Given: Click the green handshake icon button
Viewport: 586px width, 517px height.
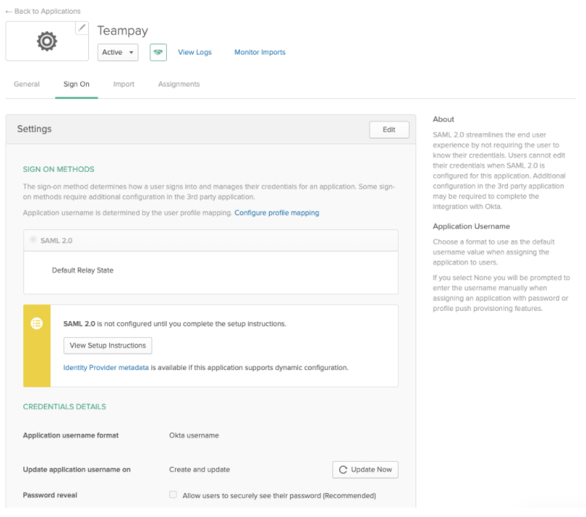Looking at the screenshot, I should tap(158, 52).
